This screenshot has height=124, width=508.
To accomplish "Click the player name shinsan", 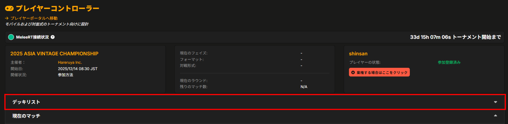I will [358, 54].
